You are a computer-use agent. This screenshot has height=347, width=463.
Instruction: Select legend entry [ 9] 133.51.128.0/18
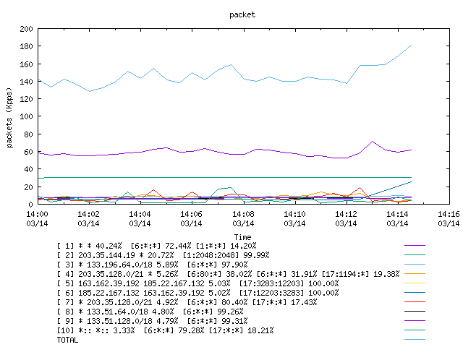[153, 321]
